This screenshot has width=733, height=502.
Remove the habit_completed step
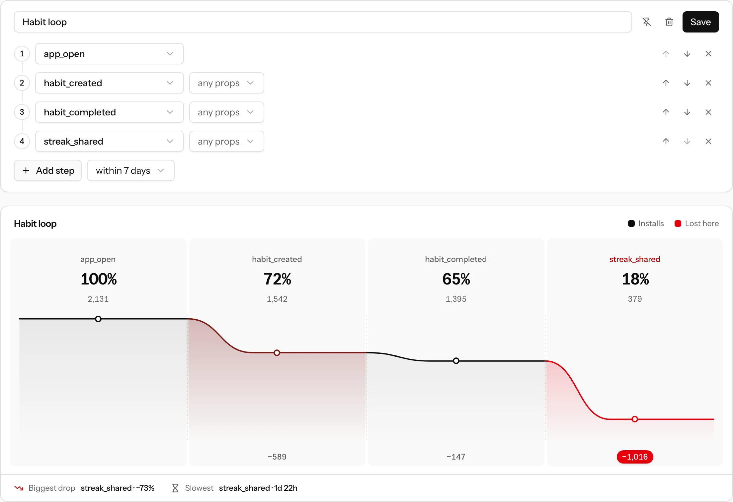(708, 112)
